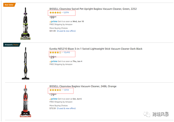The height and width of the screenshot is (122, 174).
Task: Click prime logo on the Eureka Blaze listing
Action: pos(54,61)
